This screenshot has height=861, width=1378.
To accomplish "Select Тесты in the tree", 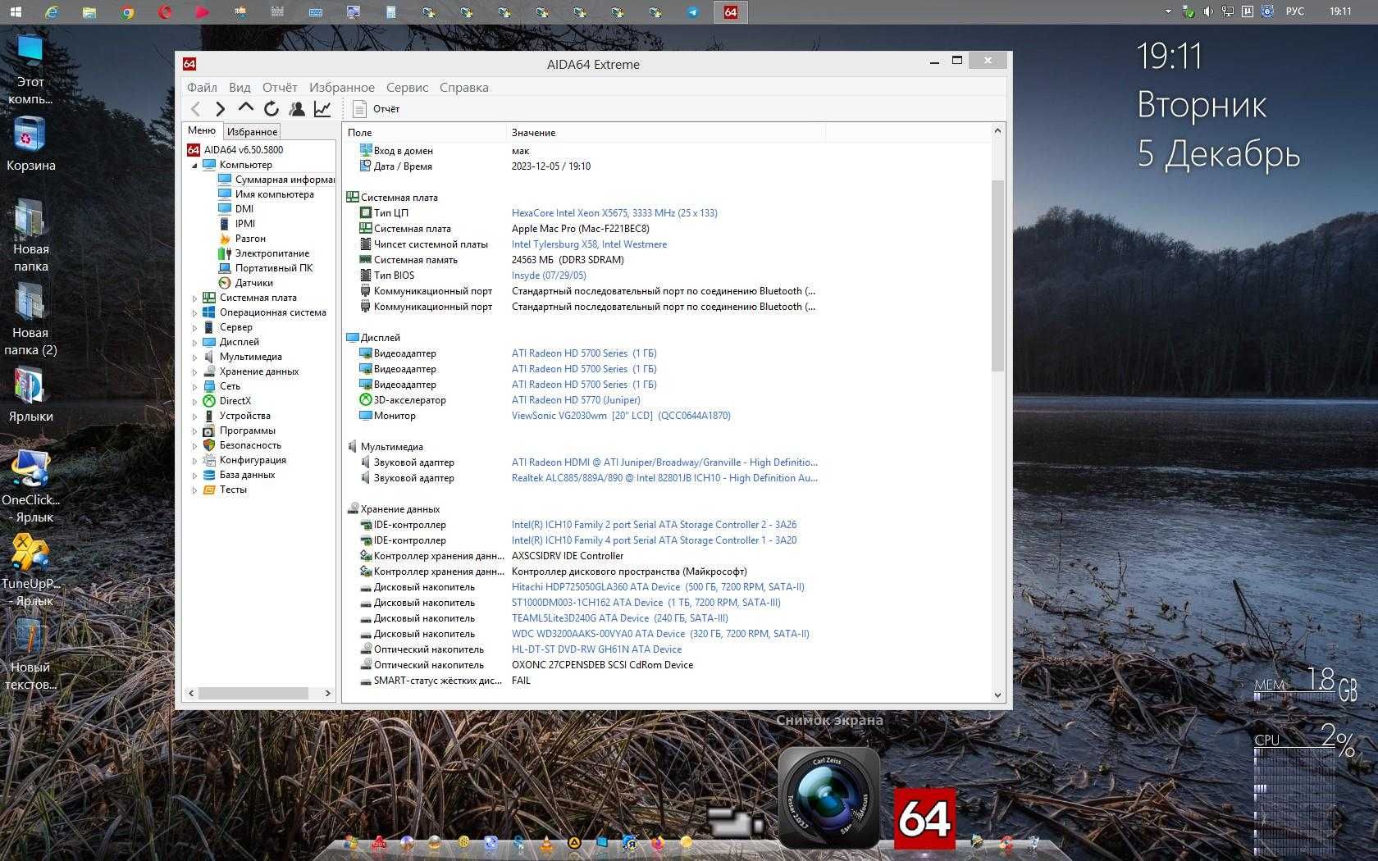I will 233,490.
